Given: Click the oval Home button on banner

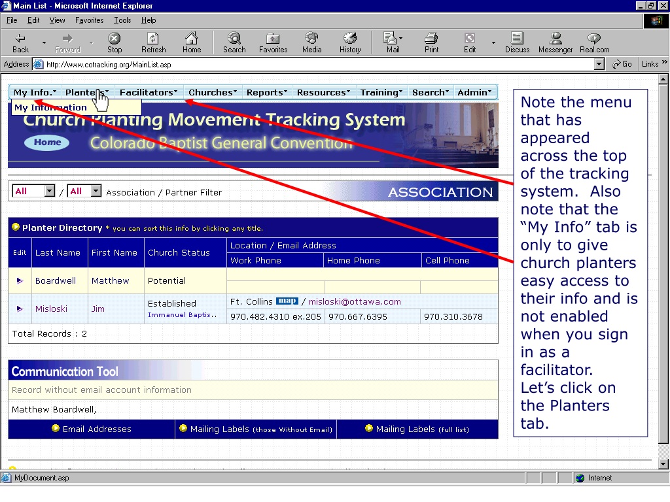Looking at the screenshot, I should (x=47, y=142).
